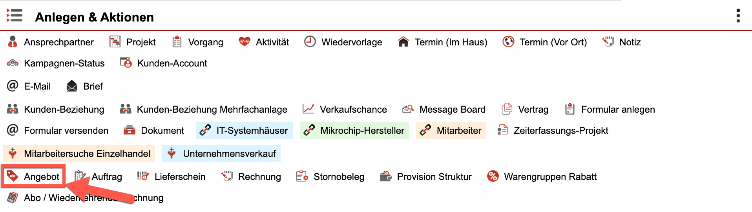Click the Message Board entry
The height and width of the screenshot is (212, 752).
[x=452, y=110]
